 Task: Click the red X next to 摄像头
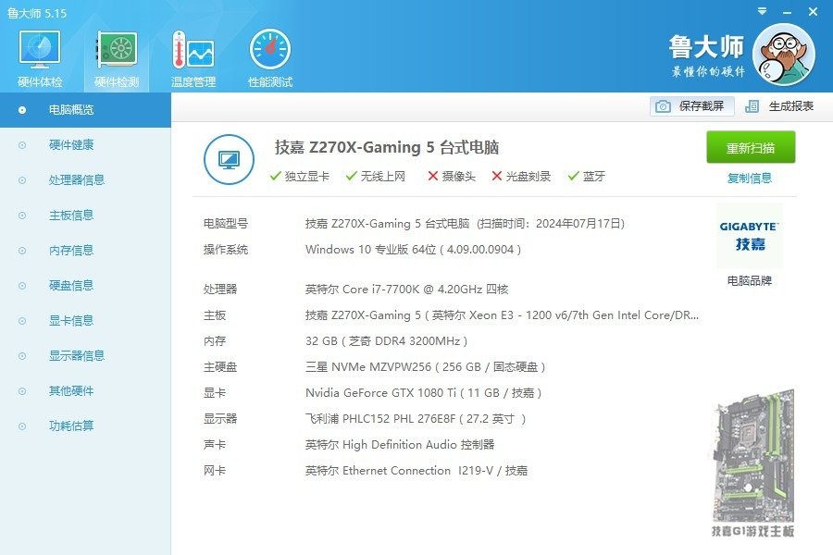[x=433, y=176]
